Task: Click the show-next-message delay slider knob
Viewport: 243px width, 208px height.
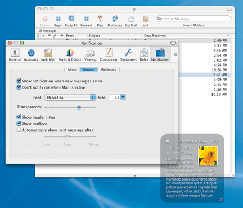Action: 67,137
